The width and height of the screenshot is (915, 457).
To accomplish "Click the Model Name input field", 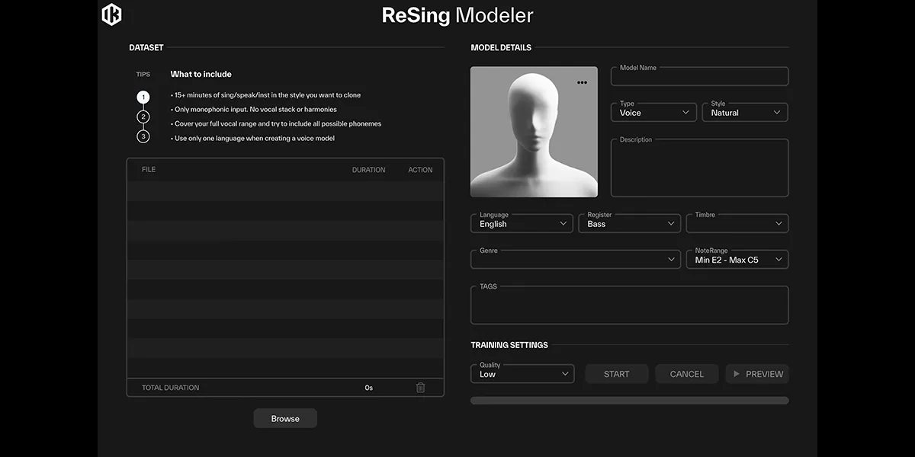I will coord(699,77).
